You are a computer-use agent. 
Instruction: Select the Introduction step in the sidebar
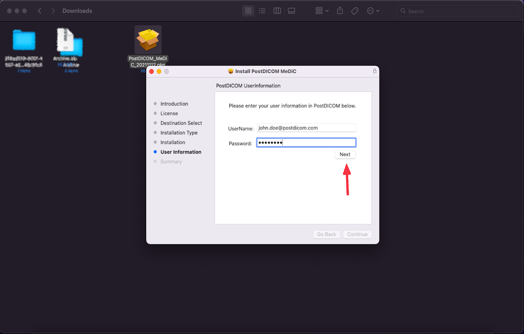174,104
